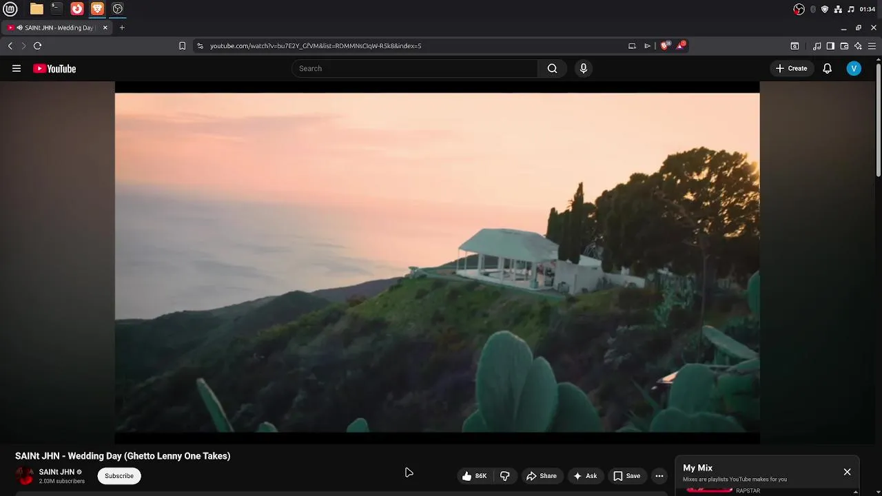Screen dimensions: 882x496
Task: Open the music note sound tray icon
Action: (851, 9)
